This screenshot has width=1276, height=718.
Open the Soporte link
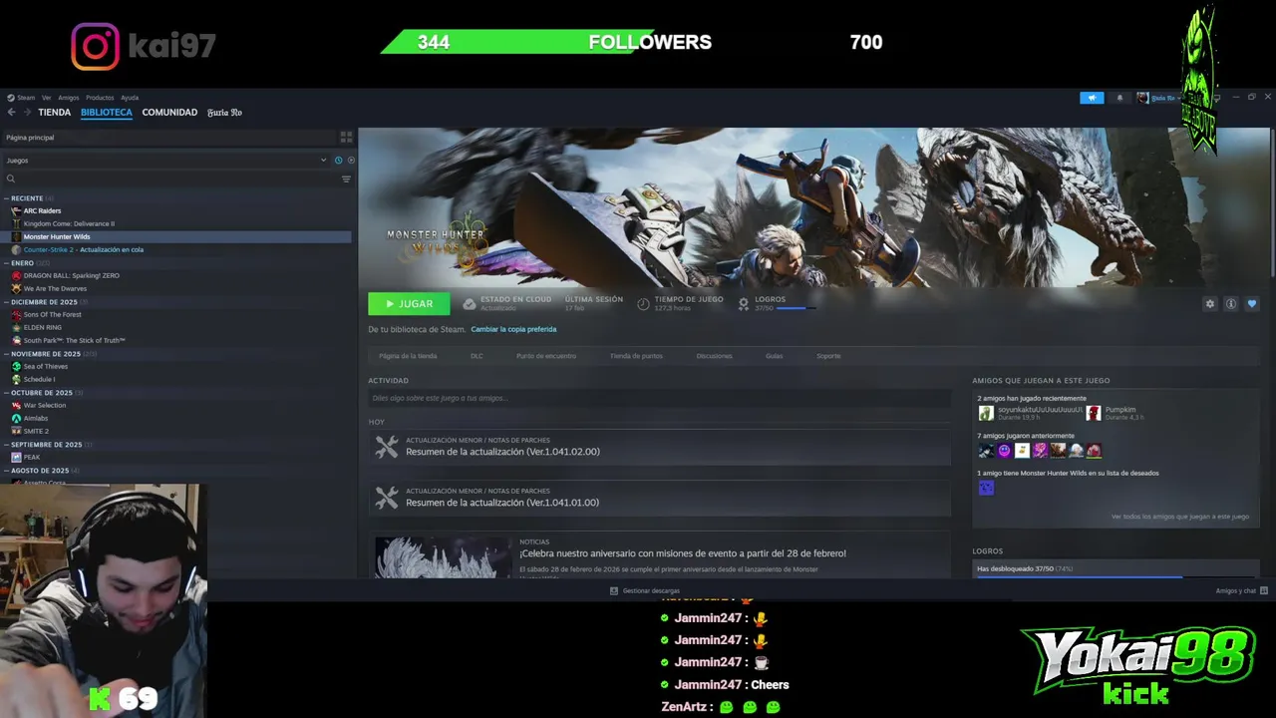pyautogui.click(x=828, y=356)
